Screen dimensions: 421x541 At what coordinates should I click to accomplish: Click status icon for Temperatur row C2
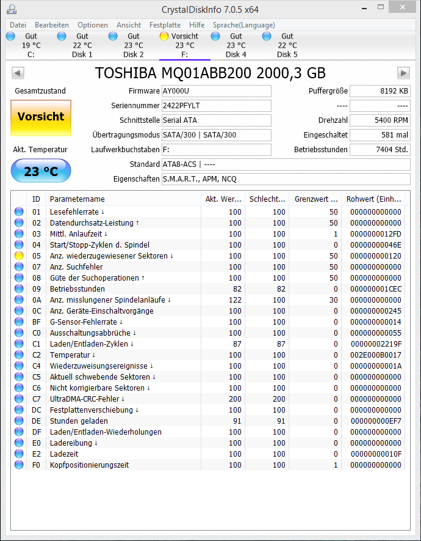(19, 355)
